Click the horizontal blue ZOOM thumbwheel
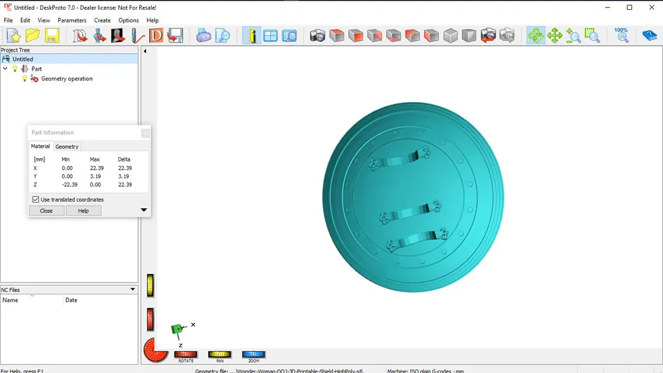The width and height of the screenshot is (663, 373). coord(254,355)
